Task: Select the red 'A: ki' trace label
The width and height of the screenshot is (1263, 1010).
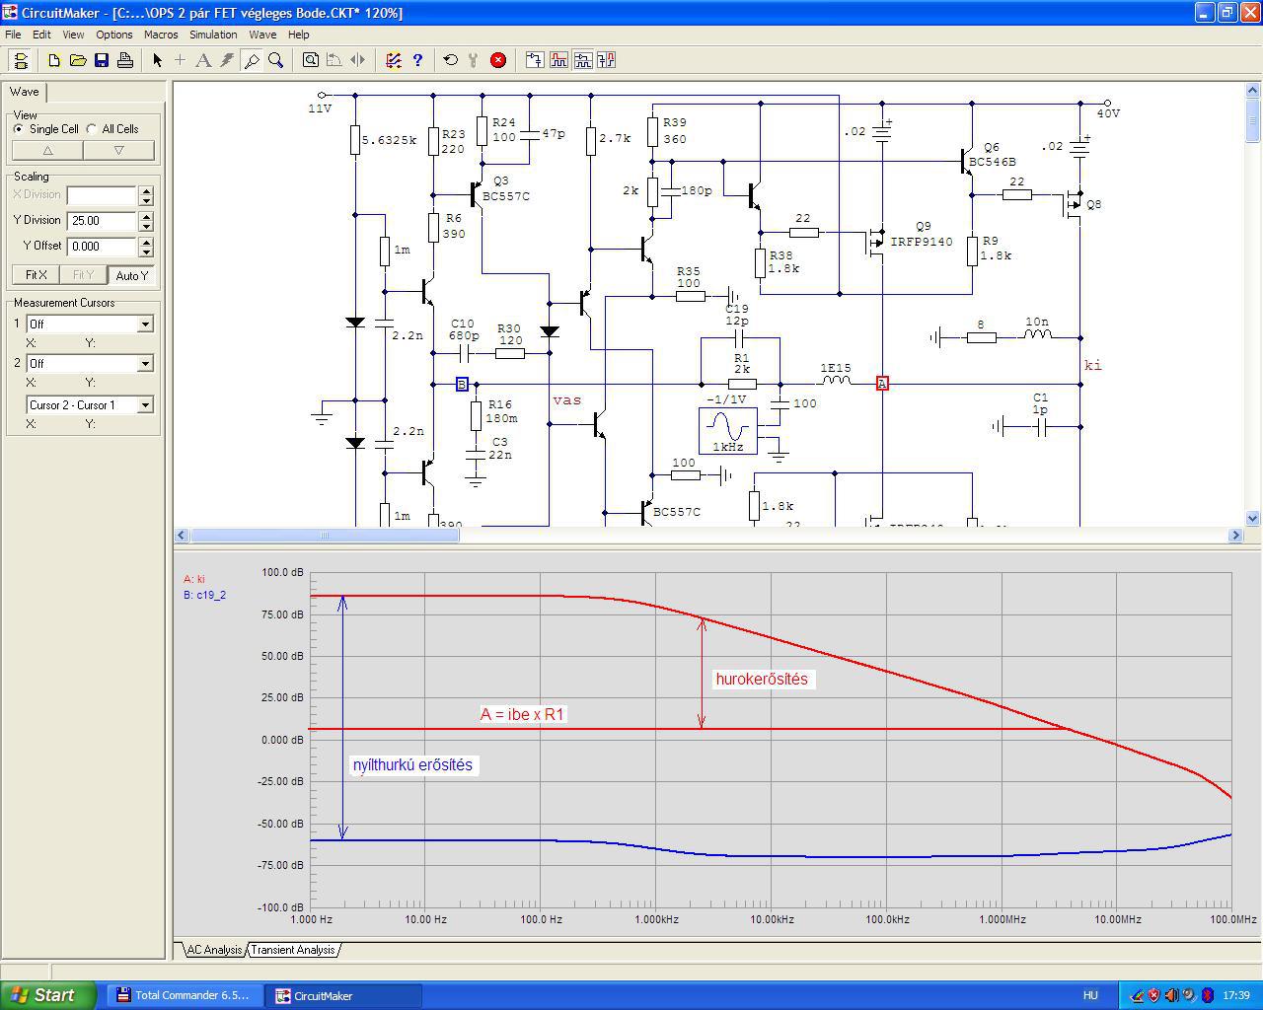Action: (194, 579)
